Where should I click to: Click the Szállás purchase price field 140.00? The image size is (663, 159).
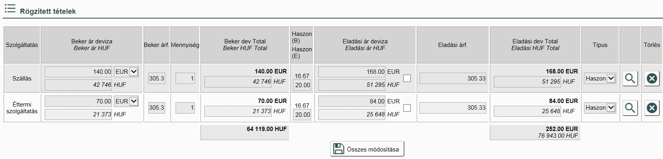click(x=78, y=72)
